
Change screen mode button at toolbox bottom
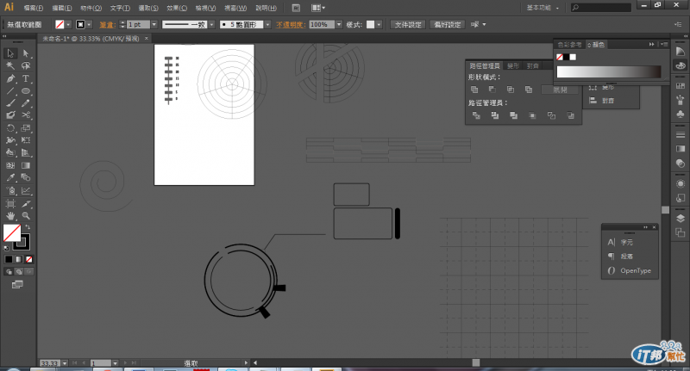17,285
